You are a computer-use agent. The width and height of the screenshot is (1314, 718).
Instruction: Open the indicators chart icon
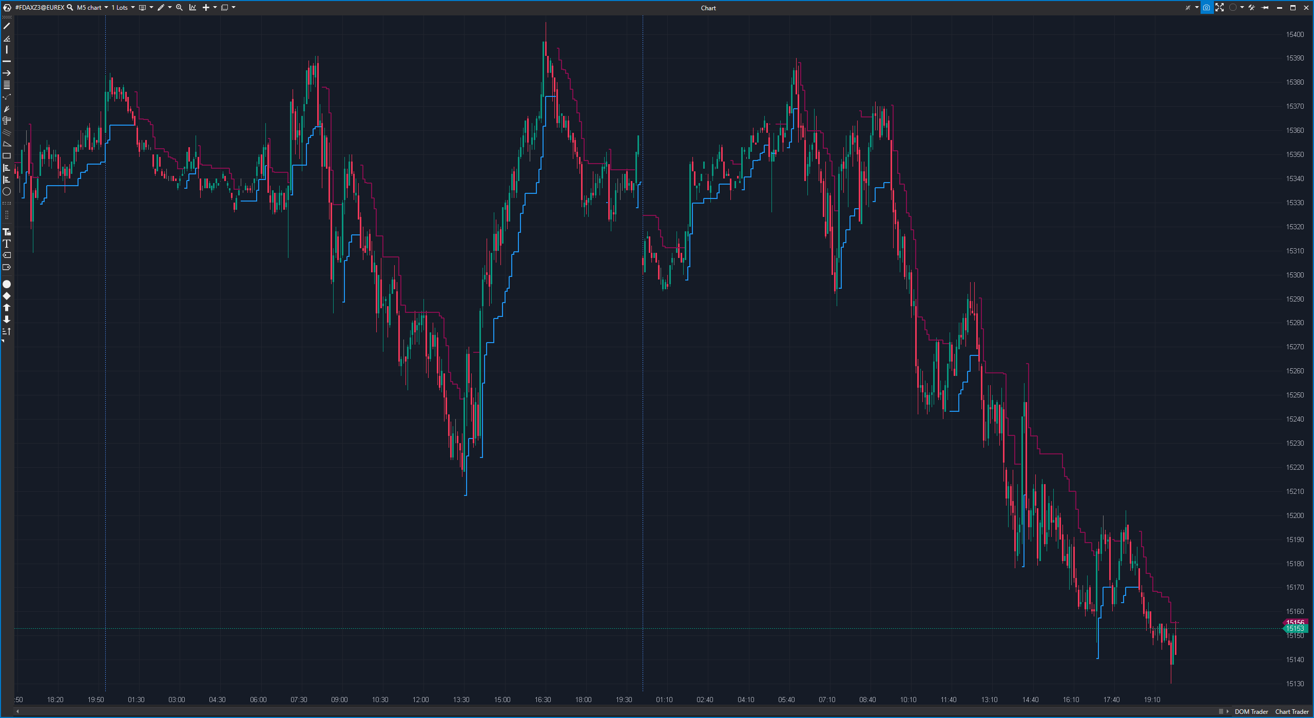click(x=192, y=8)
